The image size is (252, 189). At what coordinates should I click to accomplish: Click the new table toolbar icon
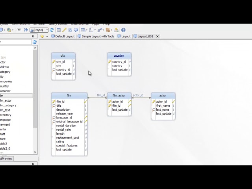(x=59, y=30)
